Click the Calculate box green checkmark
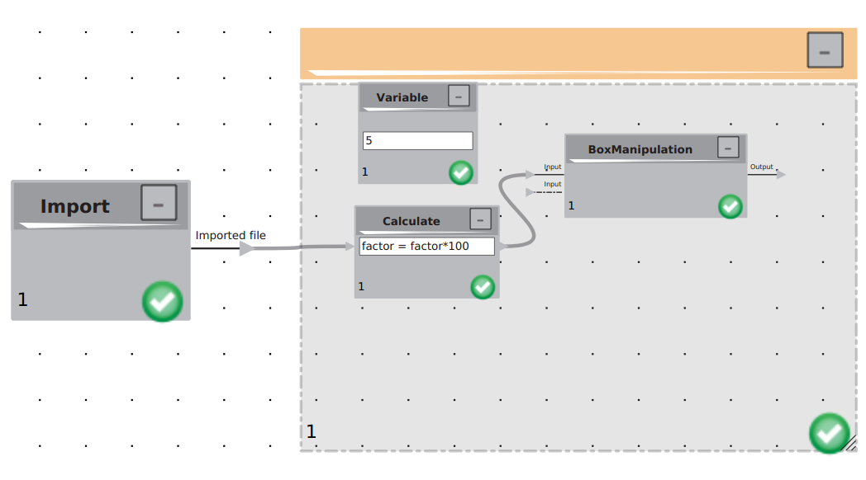This screenshot has height=480, width=866. click(x=482, y=286)
